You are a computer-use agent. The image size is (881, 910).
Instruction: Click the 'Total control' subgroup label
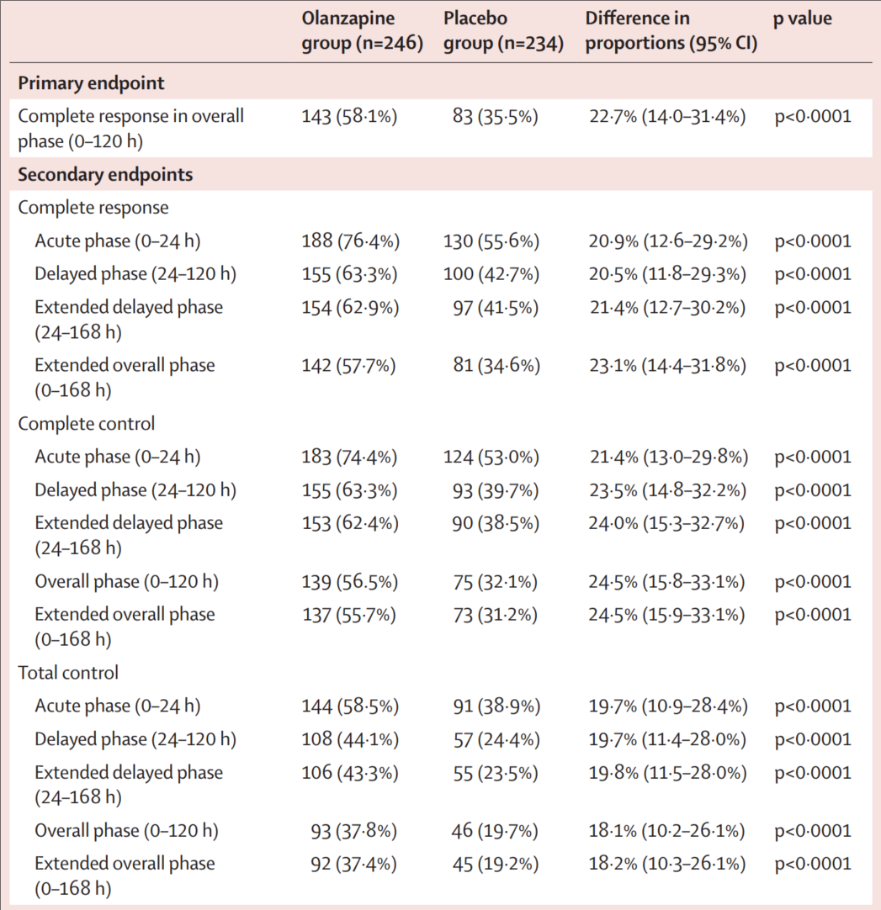point(68,673)
